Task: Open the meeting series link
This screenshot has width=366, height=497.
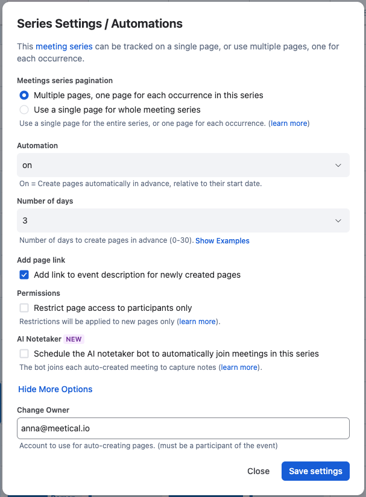Action: coord(64,46)
